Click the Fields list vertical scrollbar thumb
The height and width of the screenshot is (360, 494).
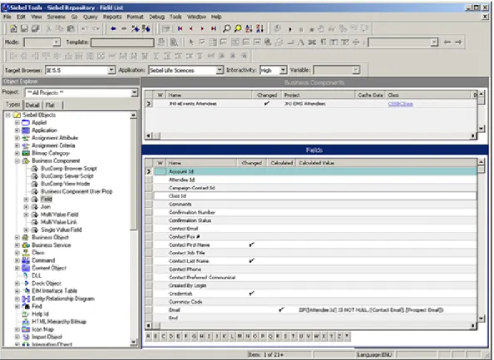(481, 170)
